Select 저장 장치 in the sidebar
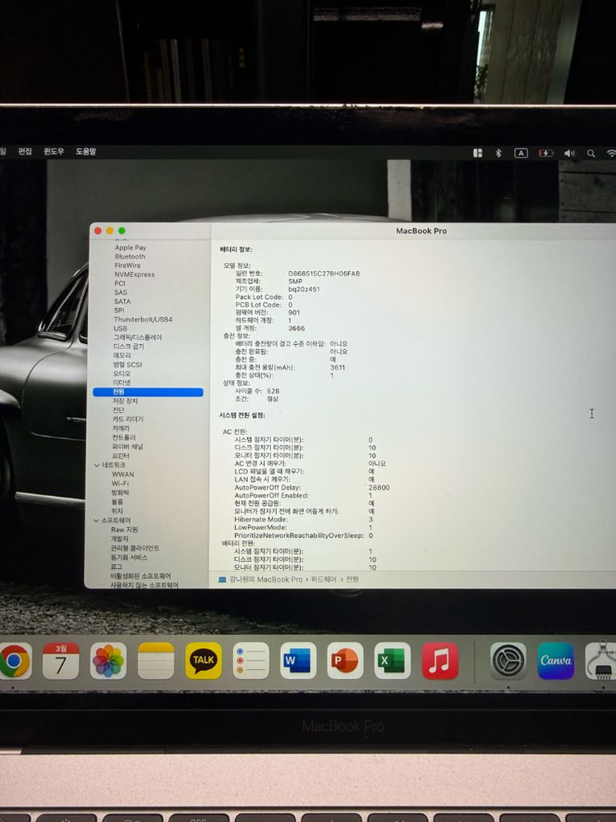Image resolution: width=616 pixels, height=822 pixels. [125, 401]
